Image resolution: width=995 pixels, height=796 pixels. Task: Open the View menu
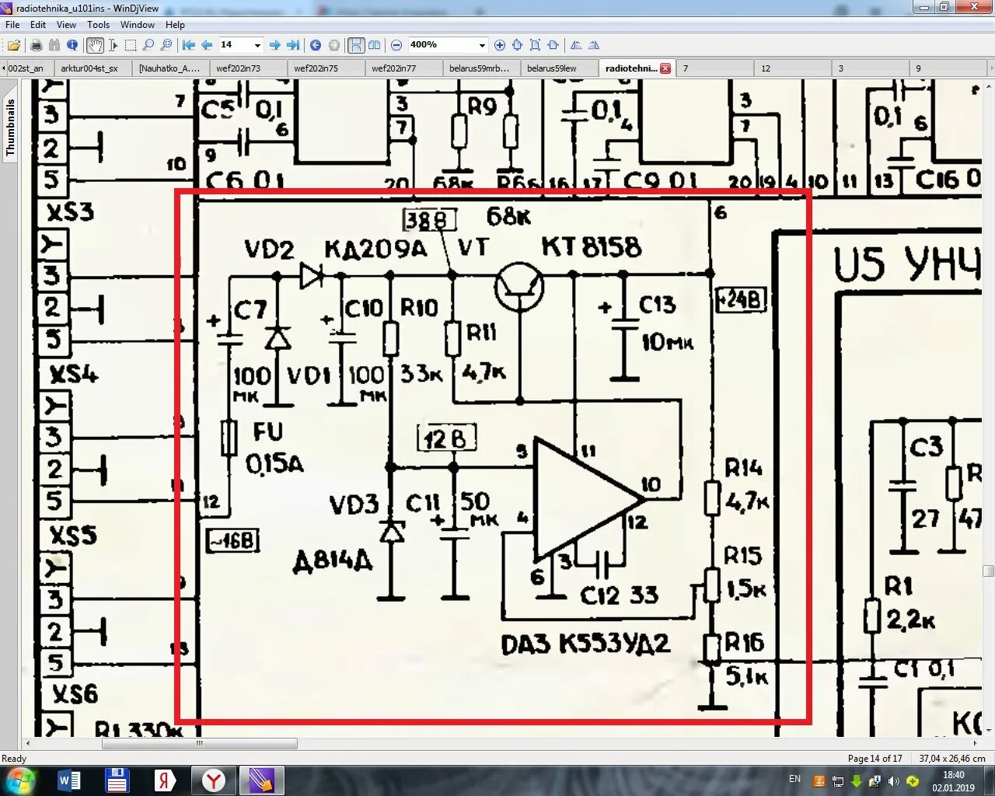point(66,25)
